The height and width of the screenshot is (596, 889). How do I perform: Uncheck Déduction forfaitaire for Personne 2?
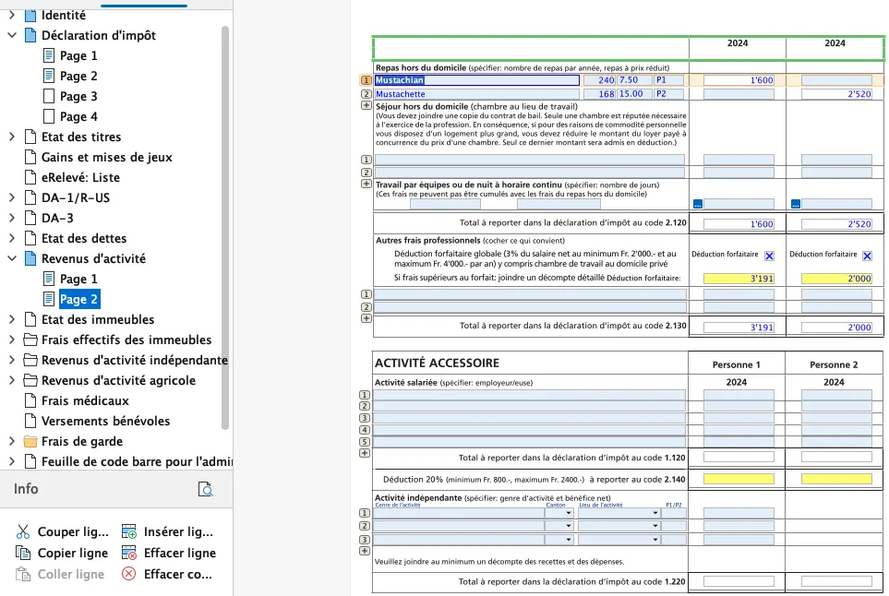tap(867, 256)
